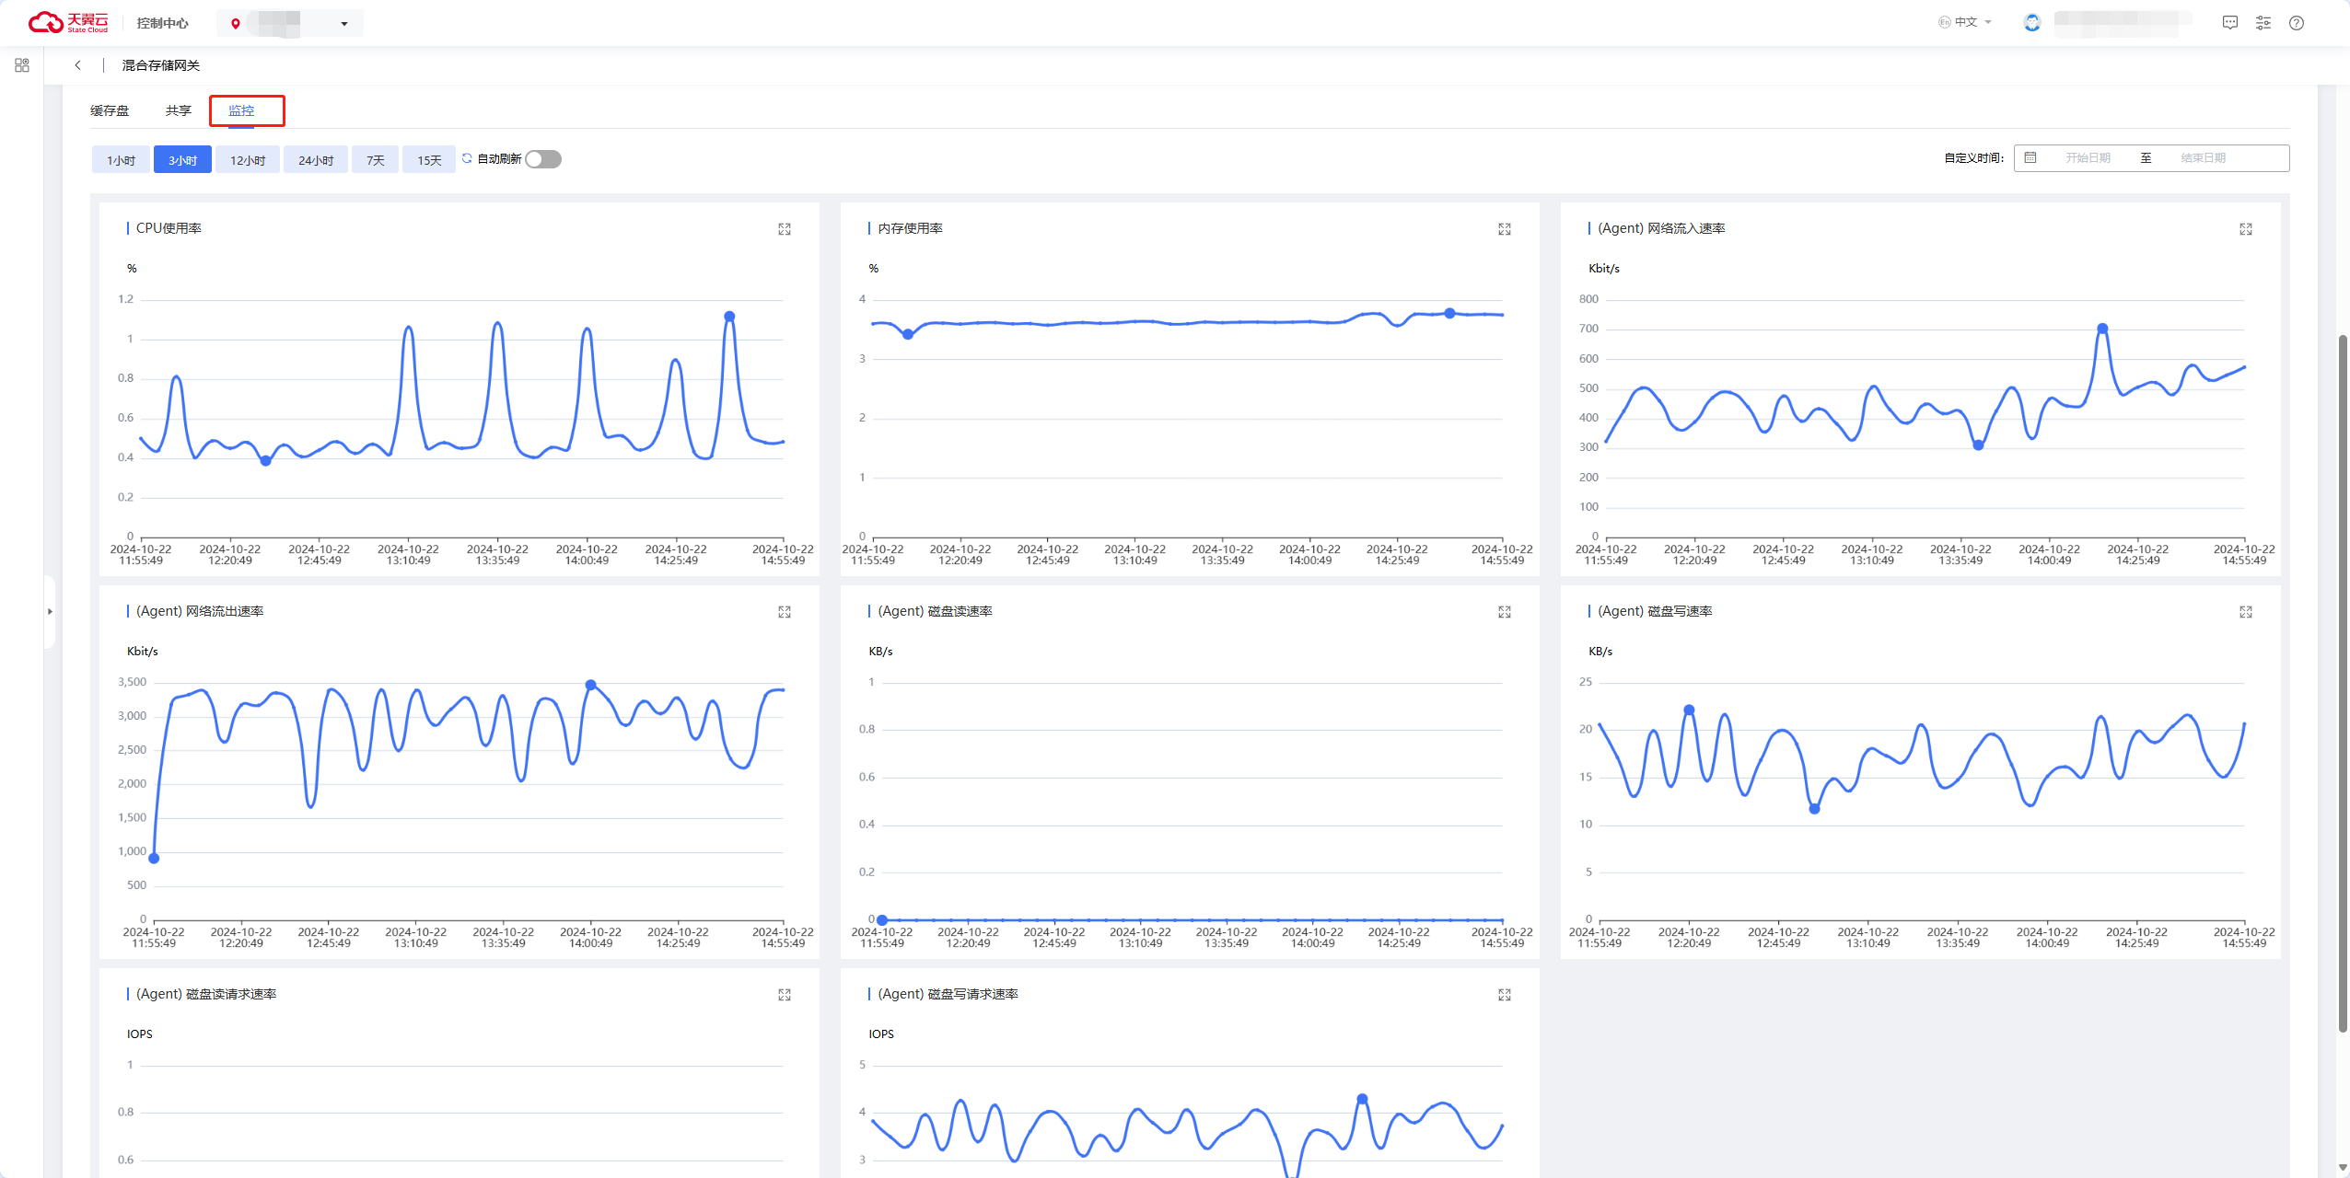Expand the 内存使用率 chart fullscreen

1505,229
